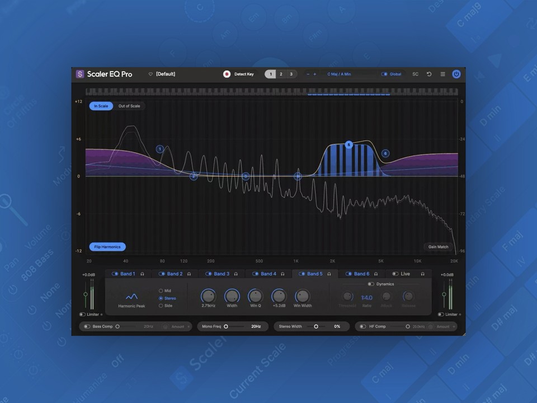Switch to the Band 5 tab
The width and height of the screenshot is (537, 403).
[315, 274]
